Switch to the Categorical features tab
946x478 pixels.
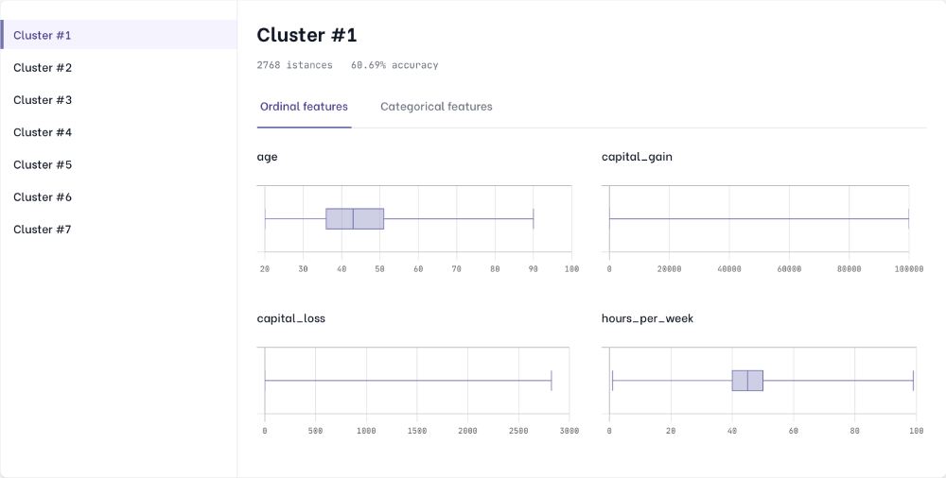(436, 107)
